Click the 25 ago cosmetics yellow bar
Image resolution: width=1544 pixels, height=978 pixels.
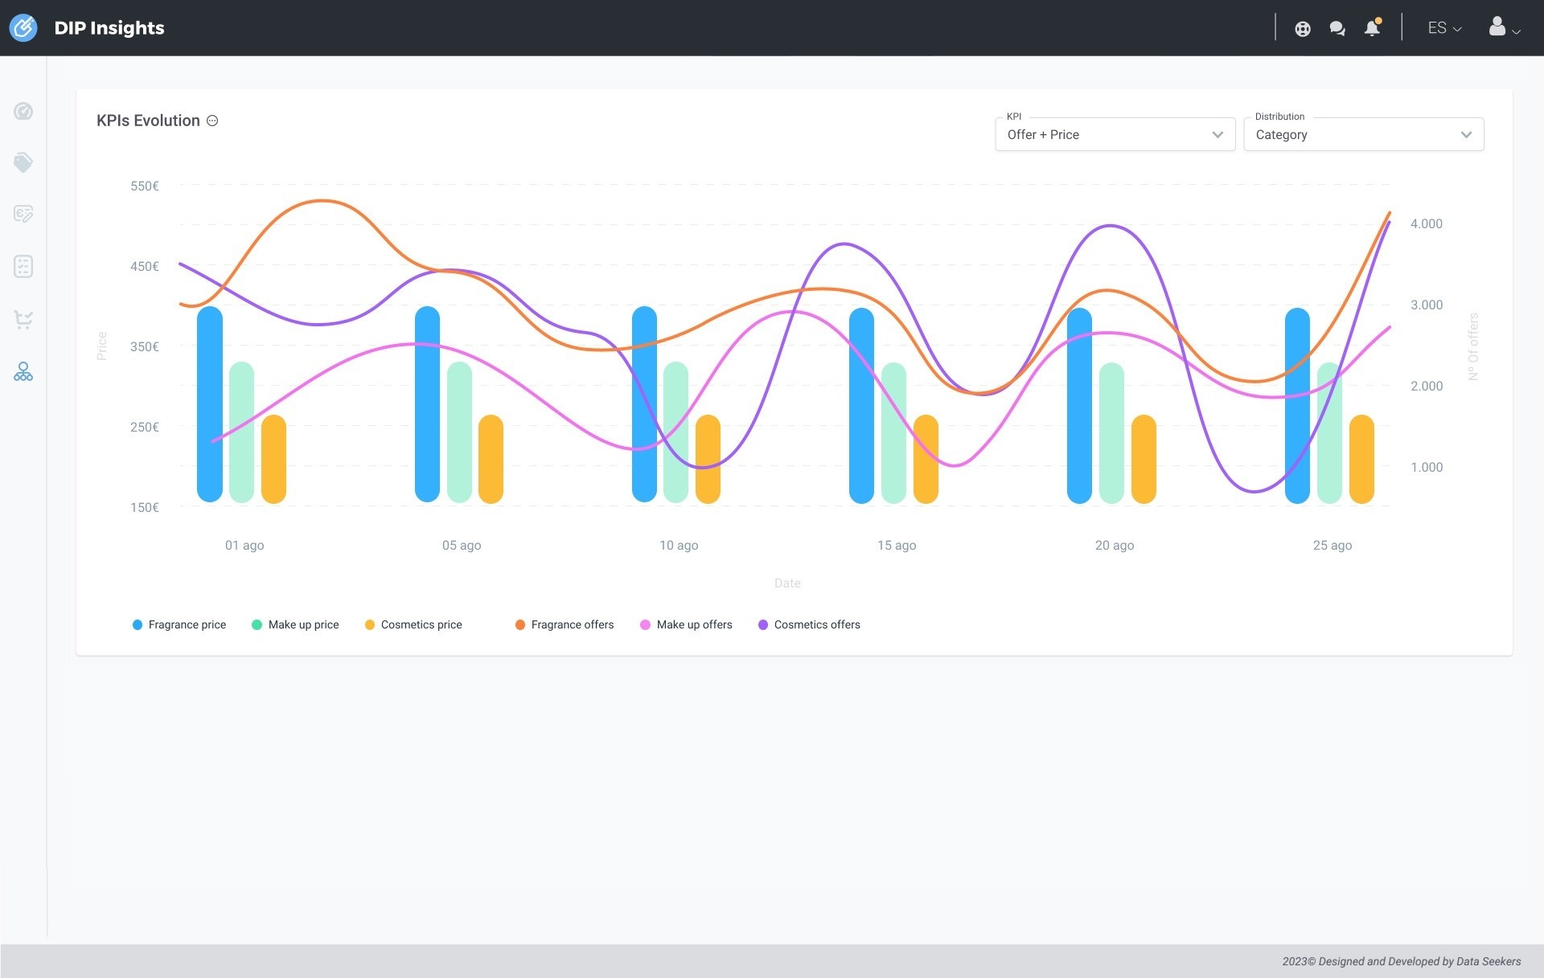click(x=1361, y=459)
